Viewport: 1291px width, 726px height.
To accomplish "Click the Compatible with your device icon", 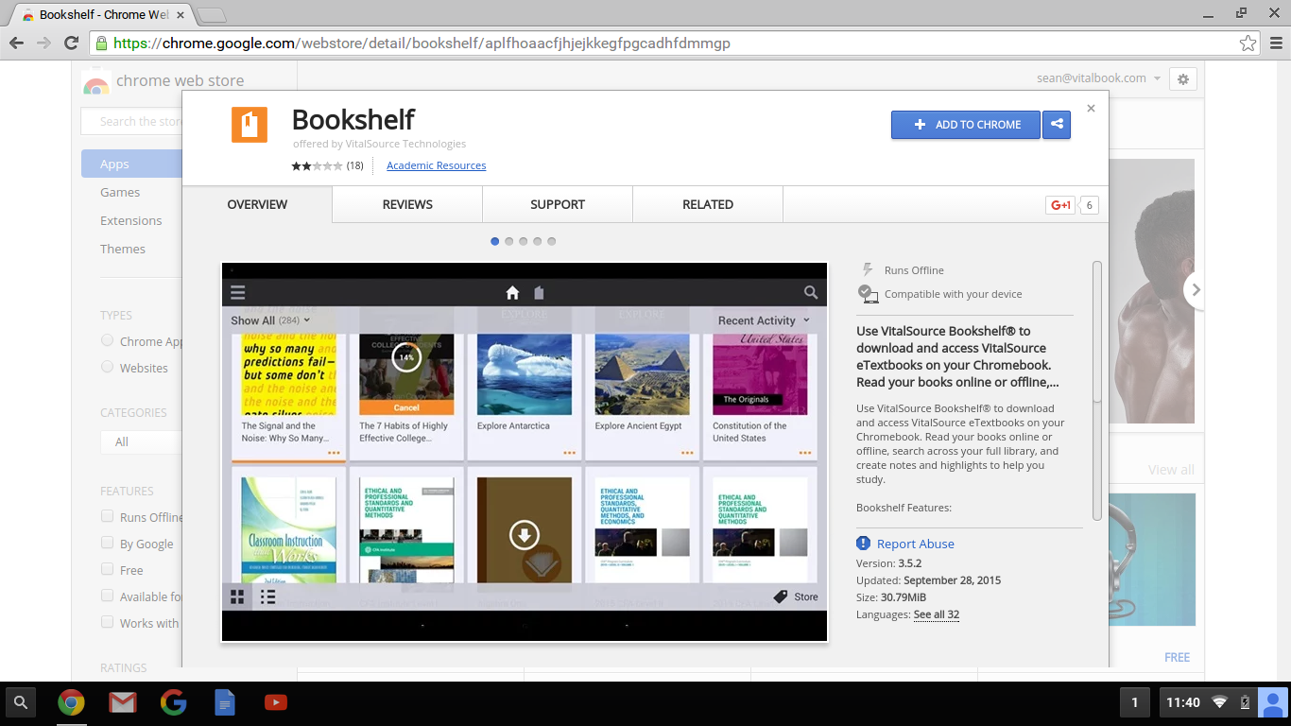I will coord(868,294).
